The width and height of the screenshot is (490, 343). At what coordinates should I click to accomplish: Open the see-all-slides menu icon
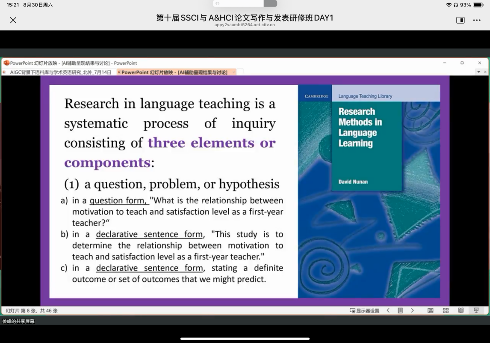400,310
